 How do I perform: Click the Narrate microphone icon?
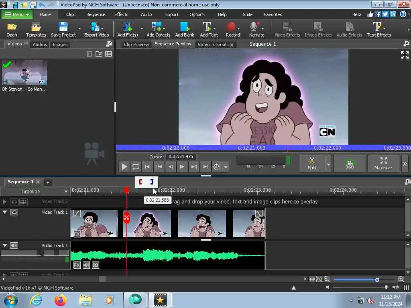coord(256,29)
